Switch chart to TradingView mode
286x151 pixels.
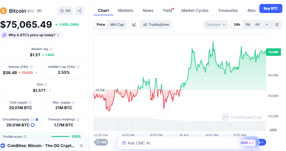(x=156, y=25)
